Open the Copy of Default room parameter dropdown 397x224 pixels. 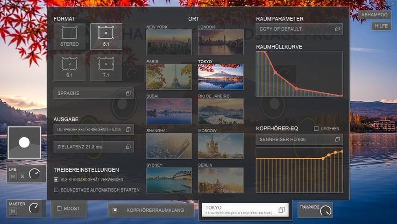299,29
